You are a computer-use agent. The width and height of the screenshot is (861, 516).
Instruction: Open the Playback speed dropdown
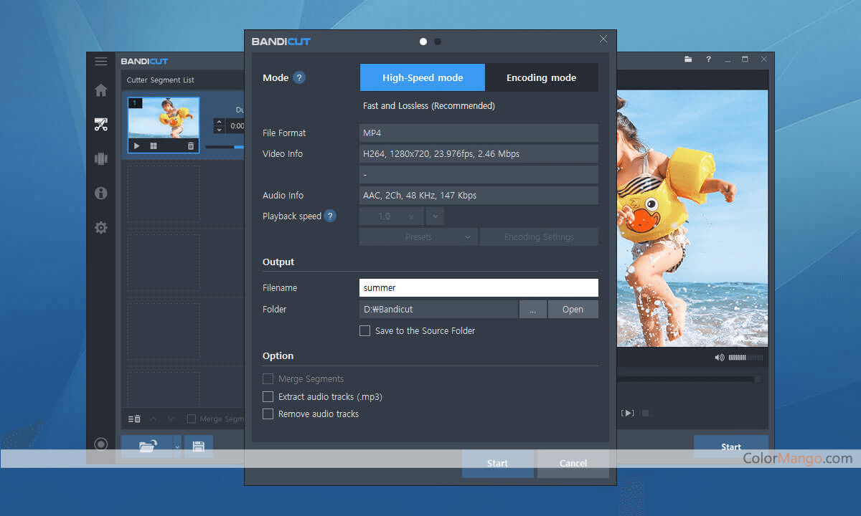[433, 216]
